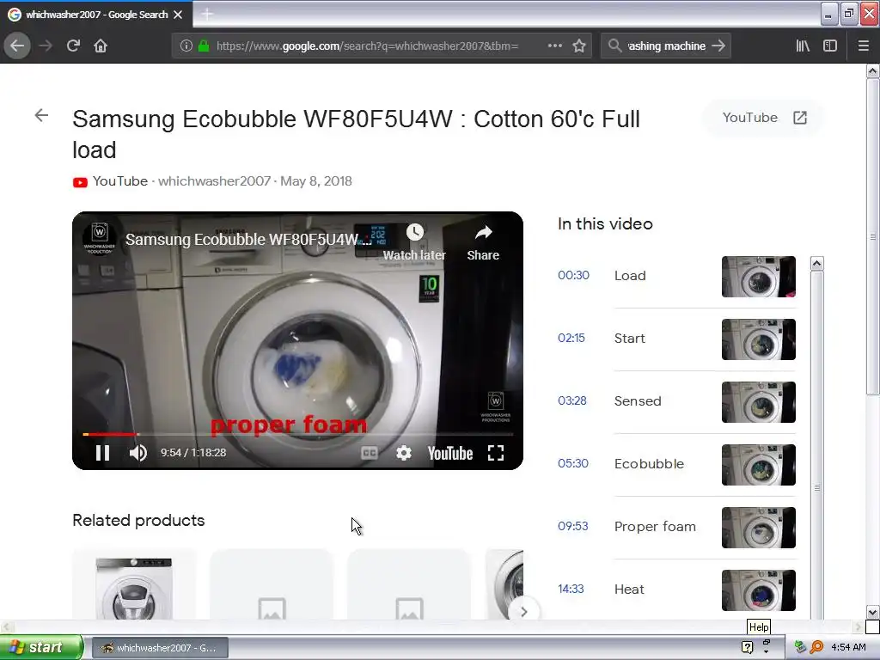Screen dimensions: 880x660
Task: Click the Load chapter thumbnail
Action: click(x=758, y=277)
